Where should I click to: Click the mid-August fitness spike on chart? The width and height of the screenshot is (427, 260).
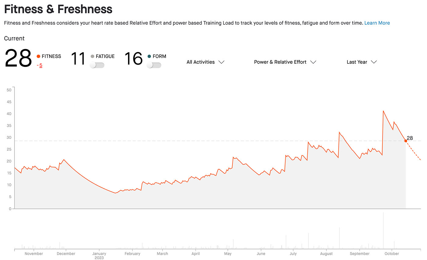tap(339, 132)
